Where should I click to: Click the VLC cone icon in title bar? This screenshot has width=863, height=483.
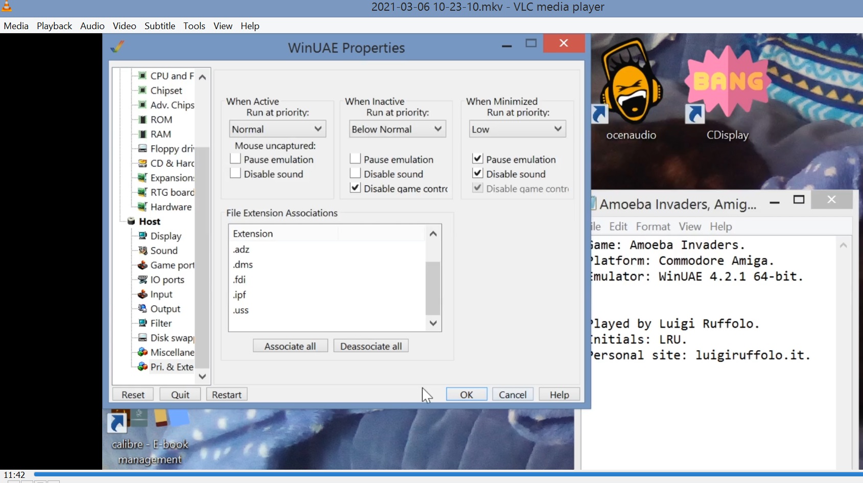point(7,7)
